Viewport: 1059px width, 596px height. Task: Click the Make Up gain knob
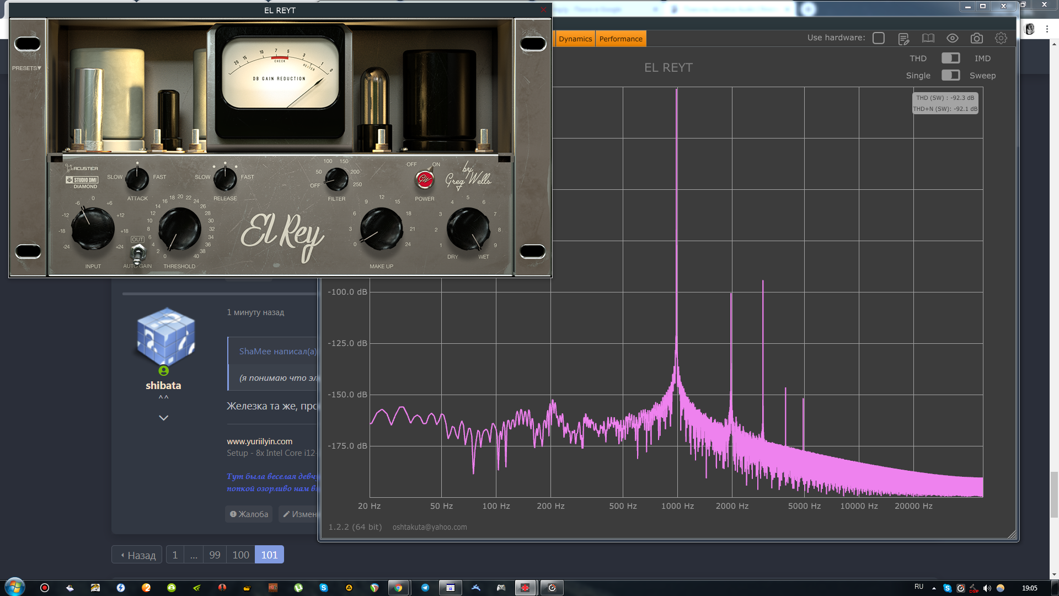coord(381,228)
